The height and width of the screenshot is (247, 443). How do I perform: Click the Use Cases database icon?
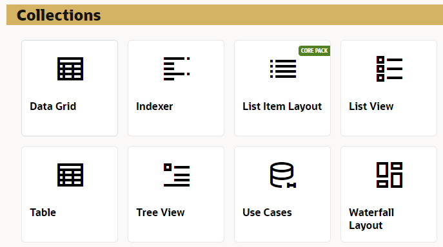coord(283,175)
